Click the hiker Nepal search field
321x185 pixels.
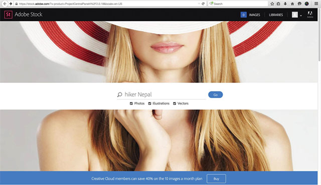162,95
